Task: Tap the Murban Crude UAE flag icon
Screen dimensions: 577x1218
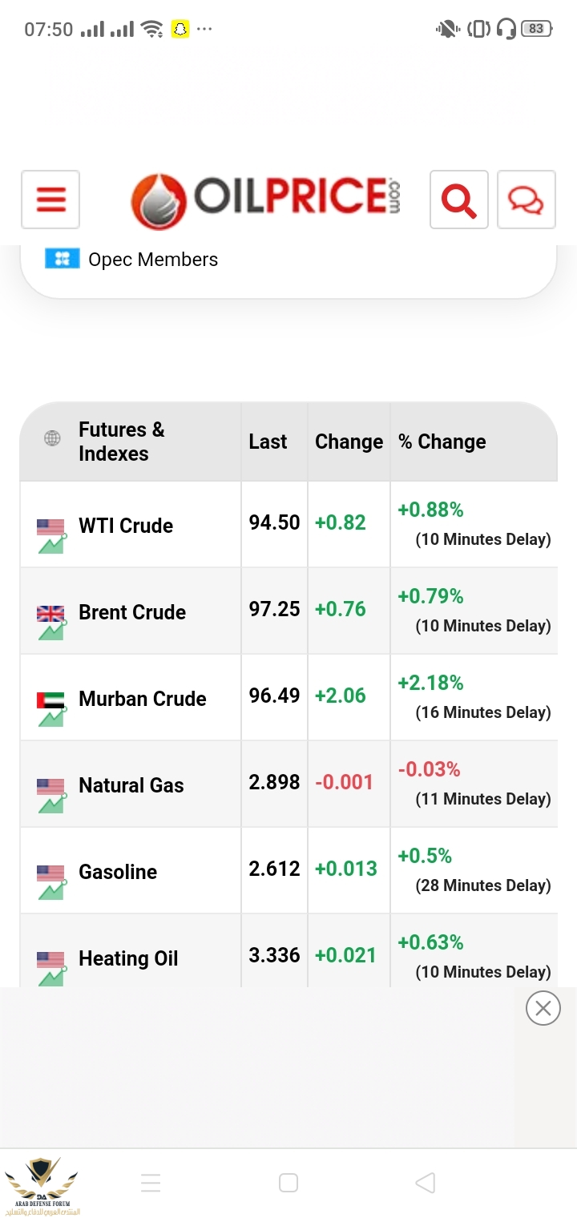Action: click(50, 700)
